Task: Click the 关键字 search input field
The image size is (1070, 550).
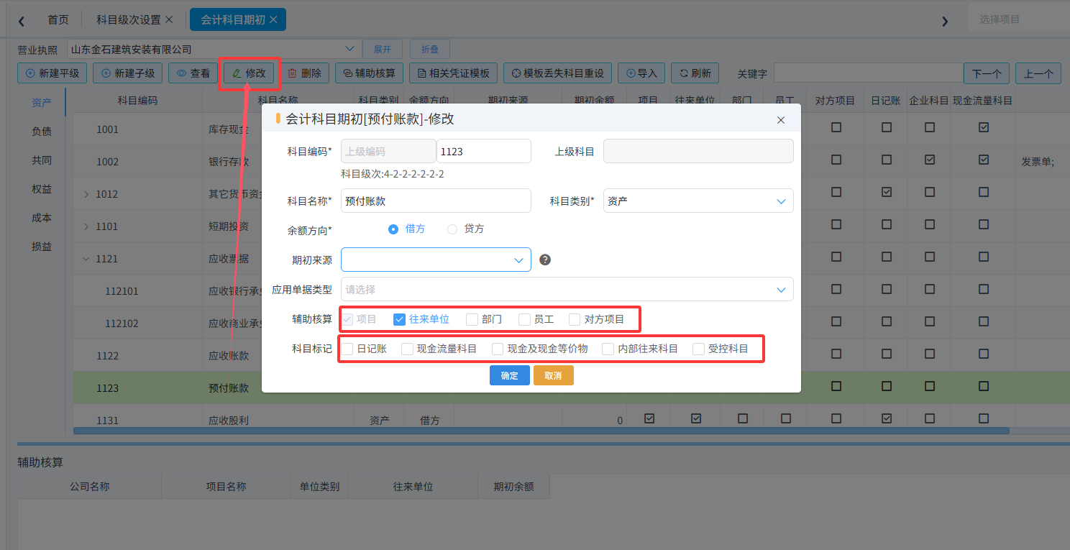Action: pos(869,73)
